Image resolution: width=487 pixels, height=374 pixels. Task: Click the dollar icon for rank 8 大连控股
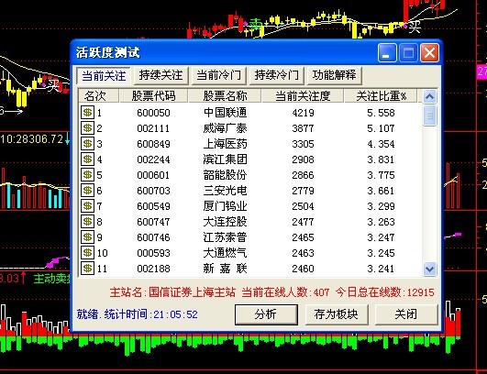pos(87,221)
